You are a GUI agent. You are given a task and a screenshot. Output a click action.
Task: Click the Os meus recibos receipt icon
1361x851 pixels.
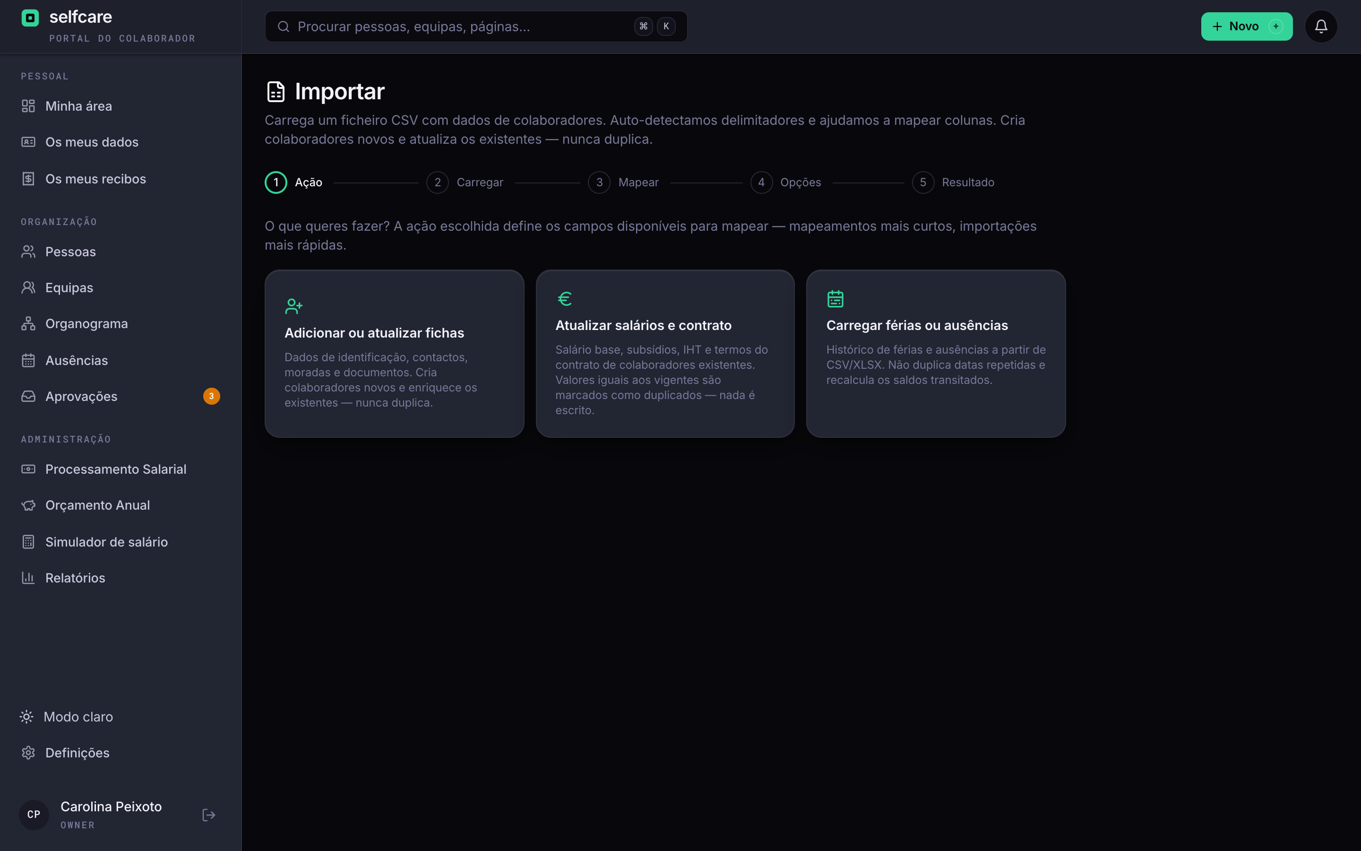[x=28, y=178]
